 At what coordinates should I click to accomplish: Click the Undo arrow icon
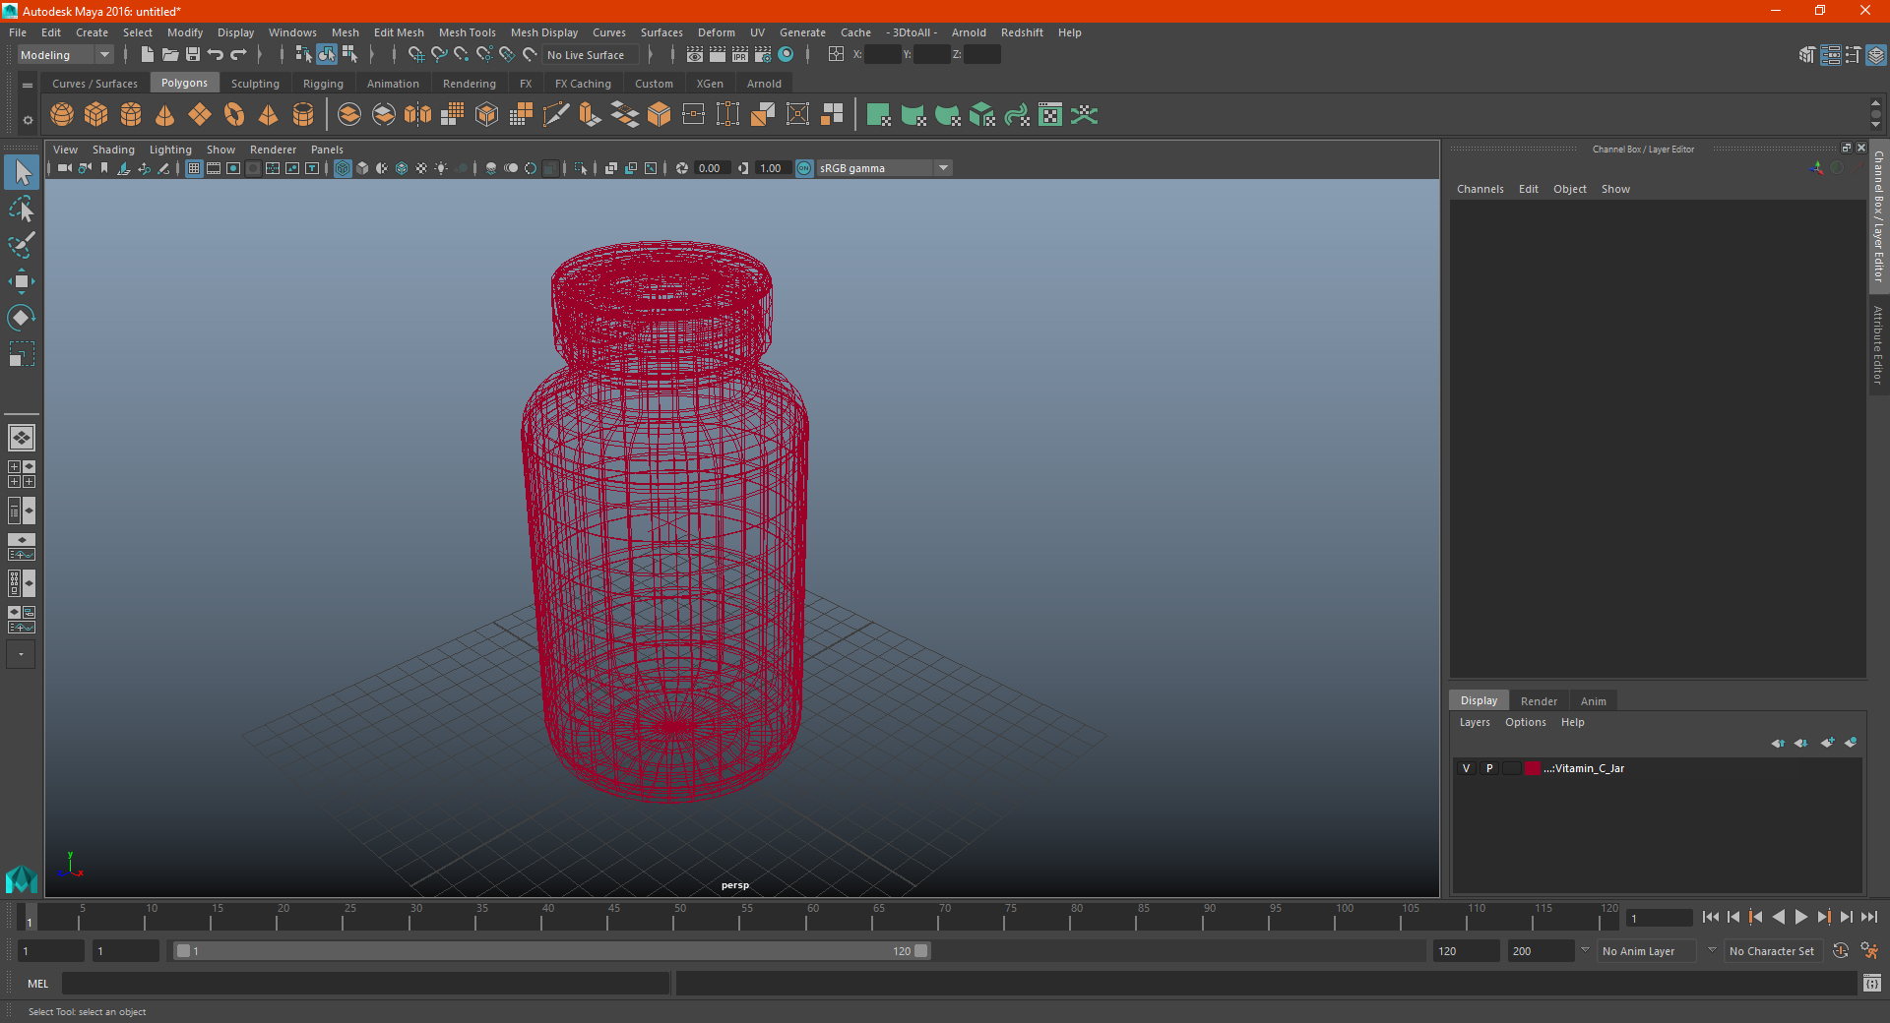click(x=216, y=54)
